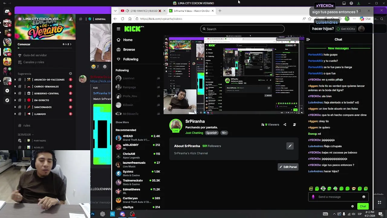Add a server in Discord
Viewport: 387px width, 218px height.
point(7,91)
